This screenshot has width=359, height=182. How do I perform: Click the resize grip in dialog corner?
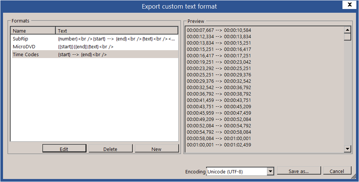[x=354, y=176]
